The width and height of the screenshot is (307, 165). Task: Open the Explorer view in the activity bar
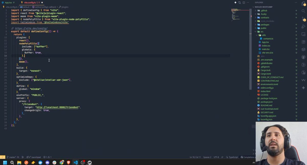click(303, 3)
